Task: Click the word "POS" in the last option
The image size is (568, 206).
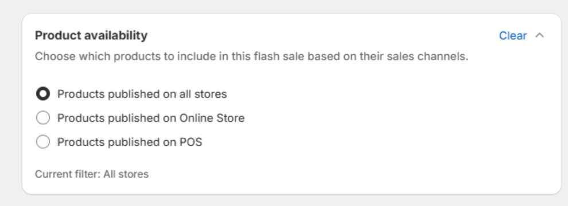Action: click(191, 142)
